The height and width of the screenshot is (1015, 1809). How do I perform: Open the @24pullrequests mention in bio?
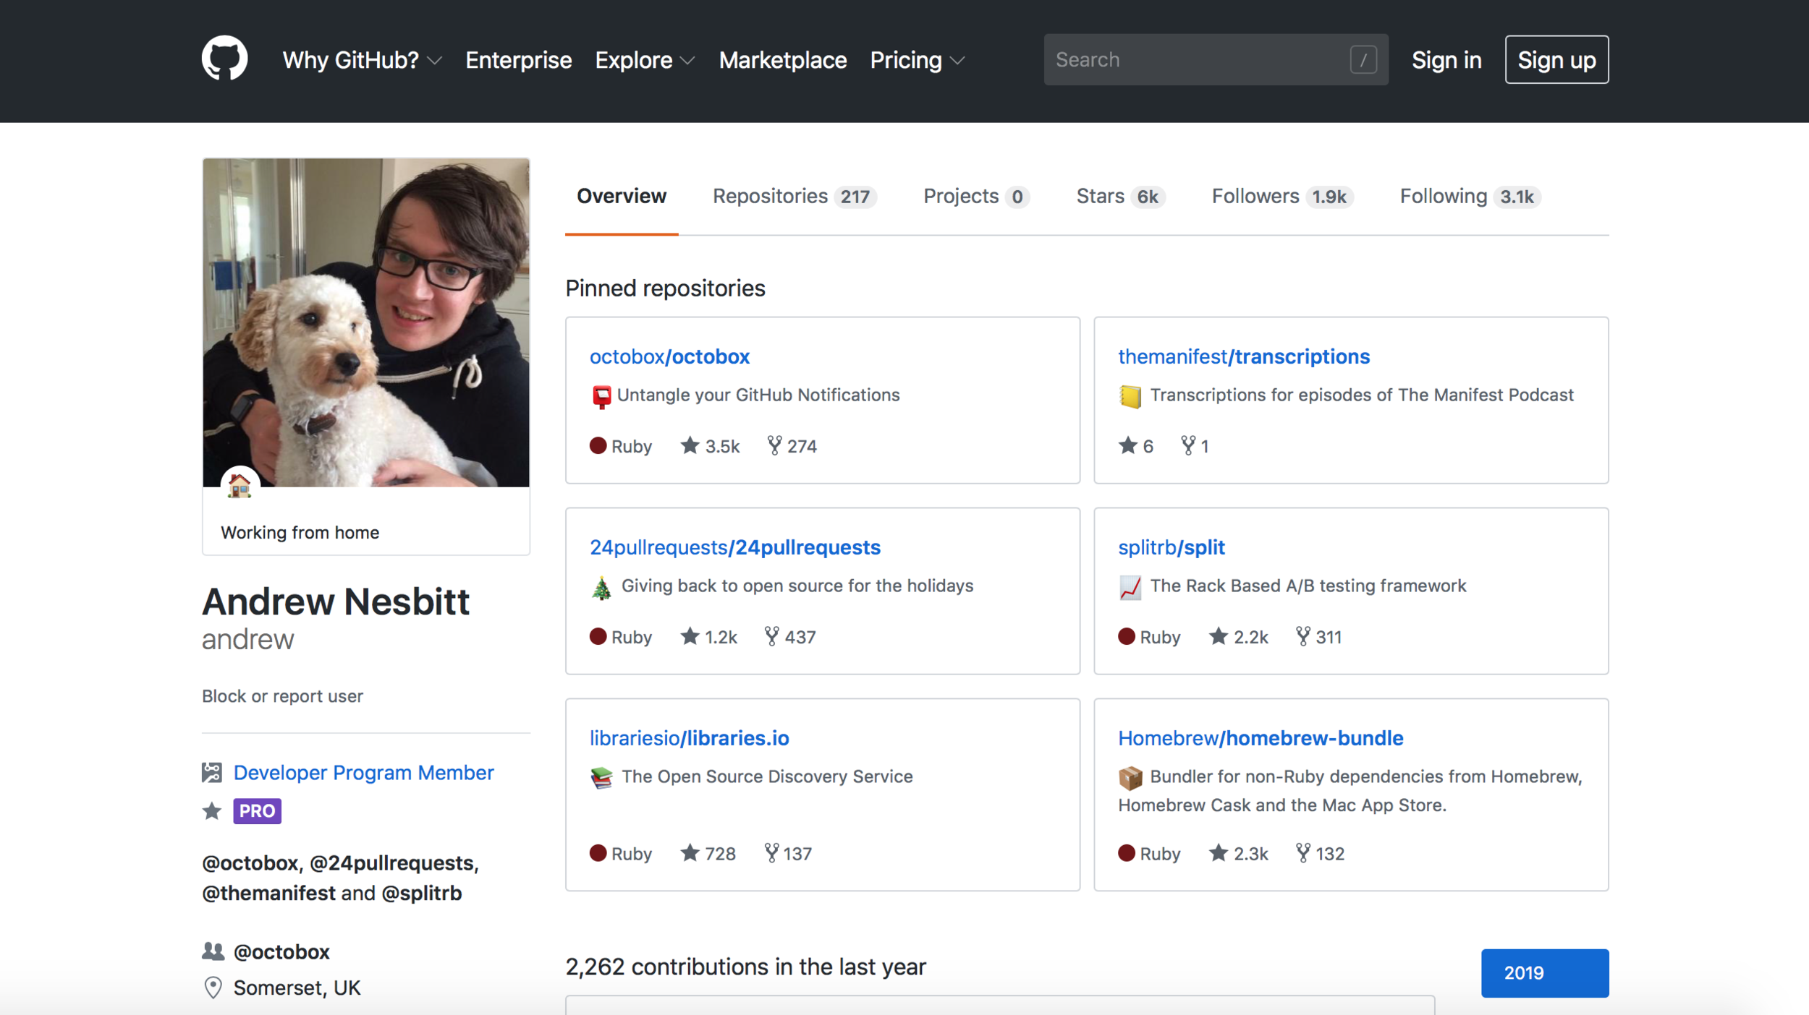point(392,863)
